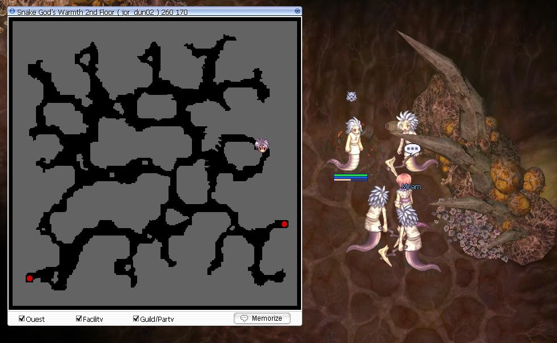Toggle the Facility checkbox
Viewport: 557px width, 343px height.
[79, 318]
